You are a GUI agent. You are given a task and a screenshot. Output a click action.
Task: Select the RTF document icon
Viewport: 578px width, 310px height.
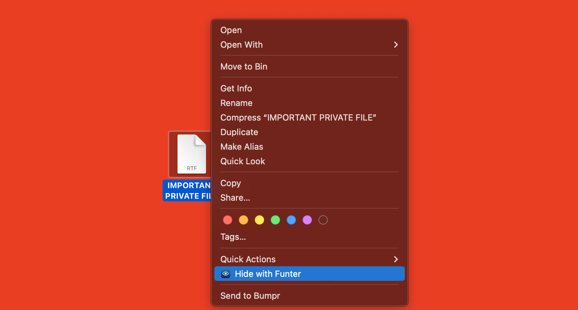coord(191,154)
